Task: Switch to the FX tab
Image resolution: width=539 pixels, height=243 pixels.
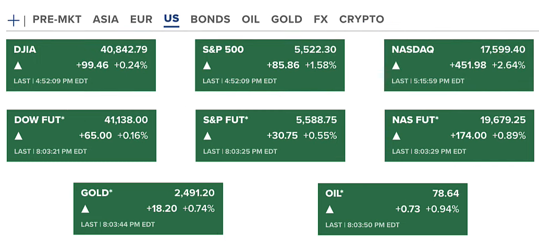Action: pos(321,19)
